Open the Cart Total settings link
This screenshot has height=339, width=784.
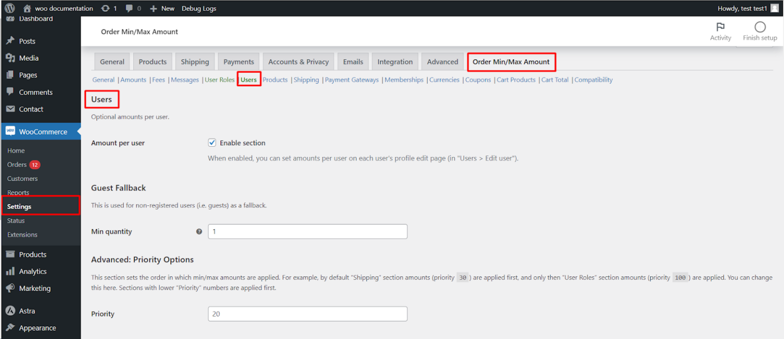[x=555, y=80]
